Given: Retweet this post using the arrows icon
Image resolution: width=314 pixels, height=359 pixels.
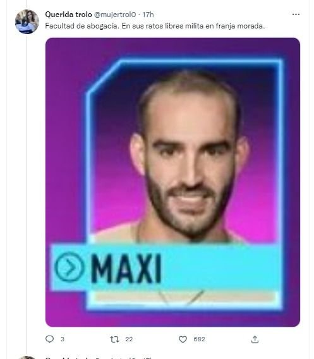Looking at the screenshot, I should (x=114, y=339).
